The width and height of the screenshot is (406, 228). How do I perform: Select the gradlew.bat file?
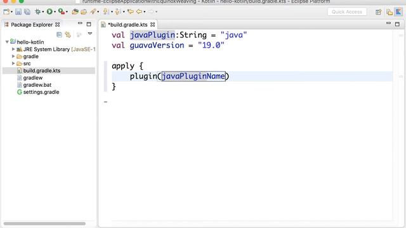(x=37, y=85)
